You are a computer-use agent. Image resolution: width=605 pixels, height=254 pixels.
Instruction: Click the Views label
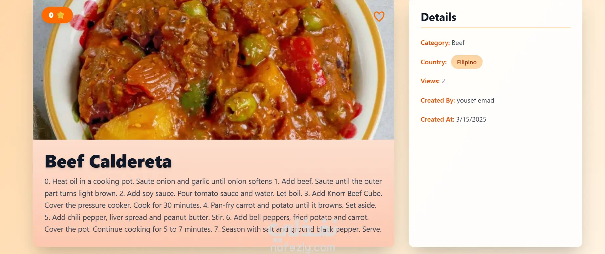(430, 81)
